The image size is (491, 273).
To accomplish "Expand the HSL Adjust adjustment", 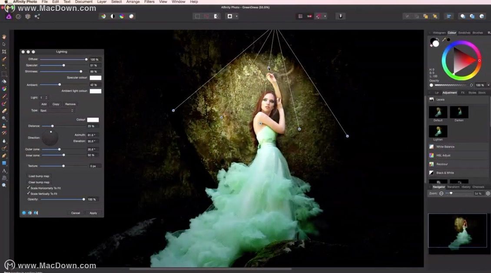I will click(x=458, y=155).
